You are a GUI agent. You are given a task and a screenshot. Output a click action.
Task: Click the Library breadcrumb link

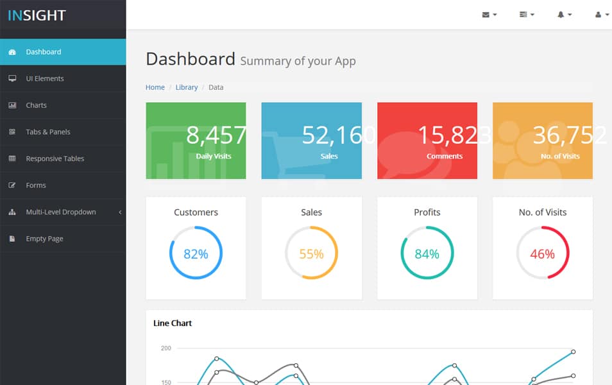click(x=186, y=87)
